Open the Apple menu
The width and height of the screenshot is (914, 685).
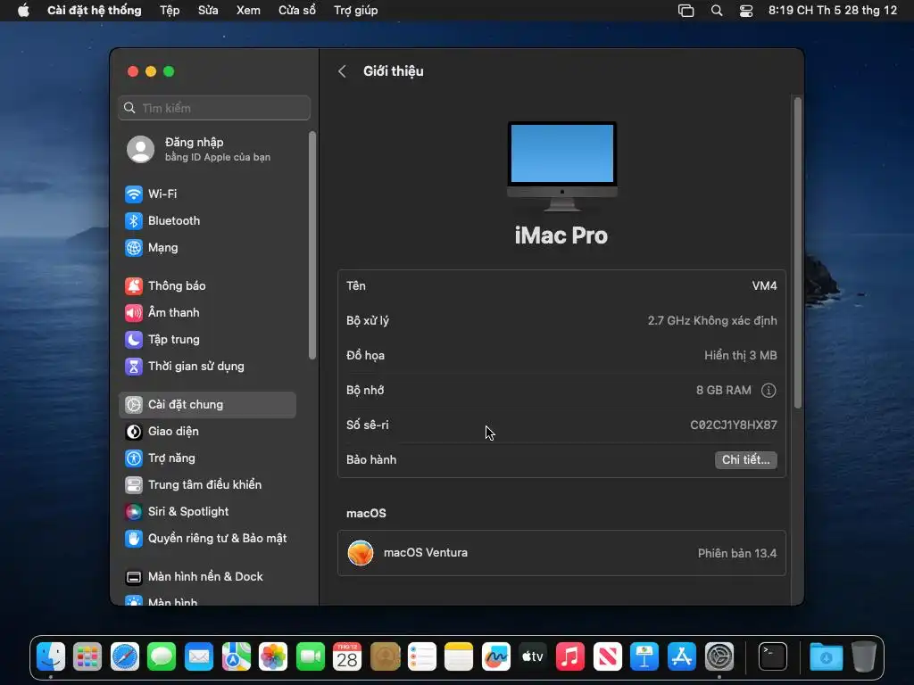tap(23, 11)
